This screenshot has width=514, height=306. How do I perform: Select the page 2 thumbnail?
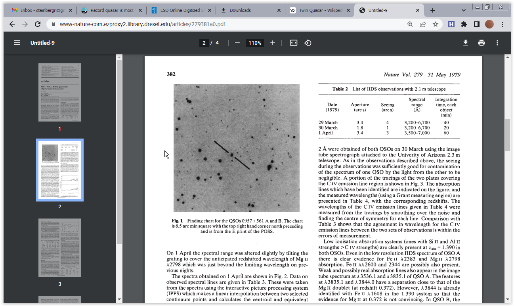[x=60, y=170]
